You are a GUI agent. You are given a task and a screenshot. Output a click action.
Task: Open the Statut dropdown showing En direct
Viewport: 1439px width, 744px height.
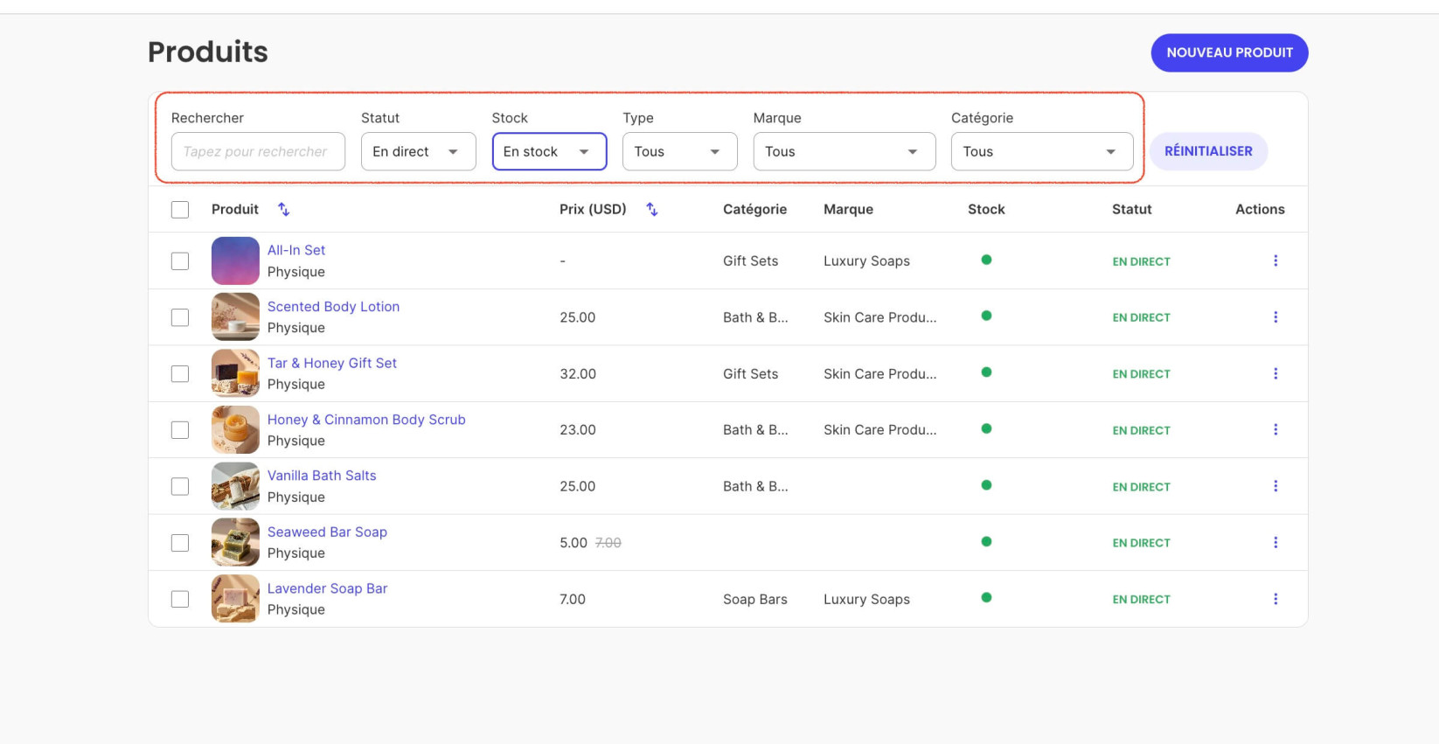418,151
